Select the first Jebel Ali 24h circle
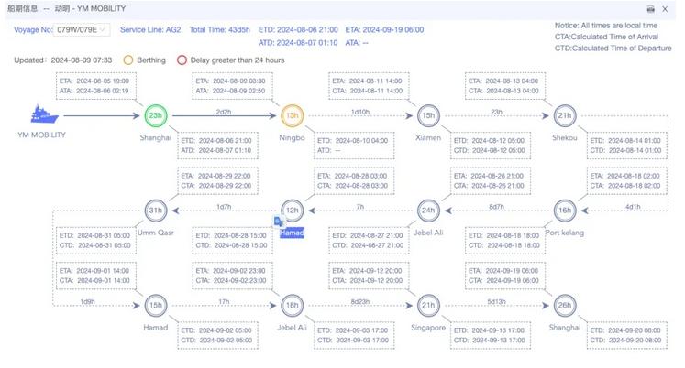 (x=428, y=211)
